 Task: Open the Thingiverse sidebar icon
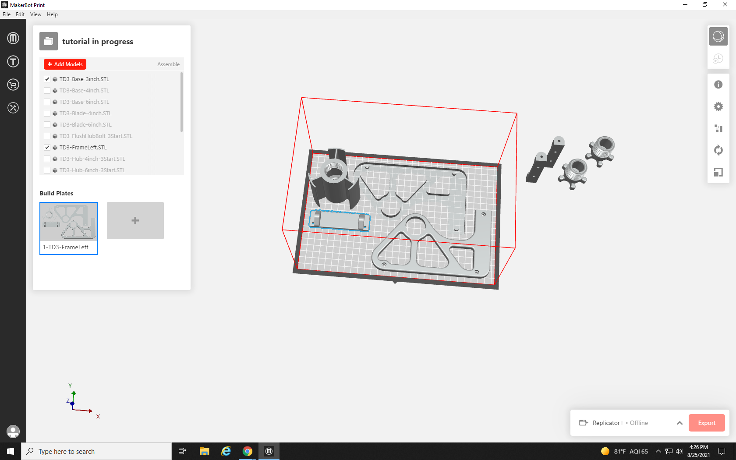click(13, 61)
